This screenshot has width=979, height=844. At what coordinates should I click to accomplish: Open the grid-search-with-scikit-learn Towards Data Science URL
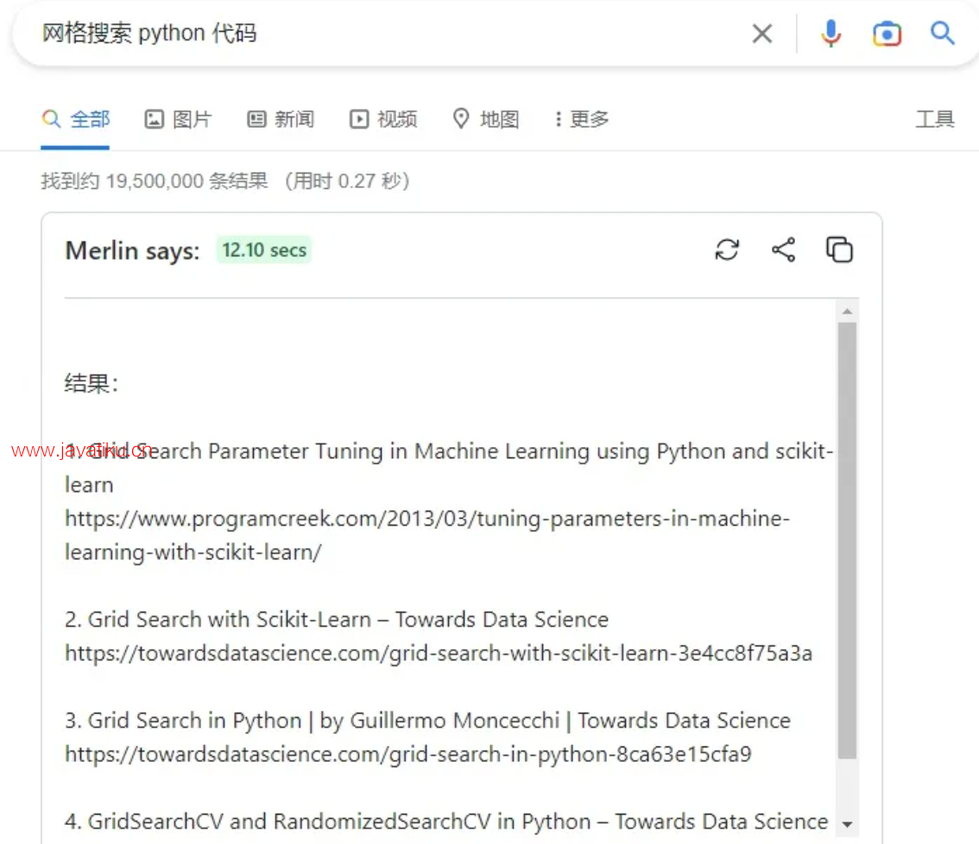[439, 653]
